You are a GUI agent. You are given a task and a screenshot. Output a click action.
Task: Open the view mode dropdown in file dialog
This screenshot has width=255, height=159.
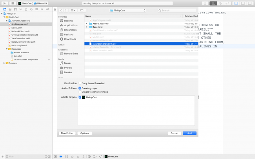[x=73, y=11]
